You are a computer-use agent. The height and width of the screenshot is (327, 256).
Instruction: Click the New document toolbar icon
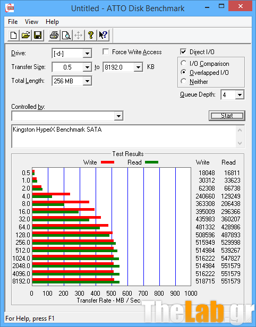click(14, 35)
